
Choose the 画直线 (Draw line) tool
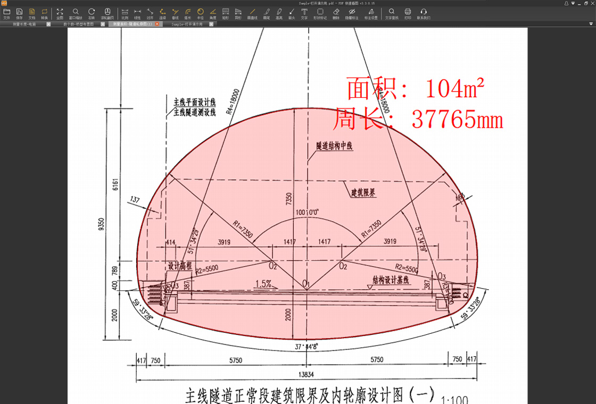[x=252, y=14]
